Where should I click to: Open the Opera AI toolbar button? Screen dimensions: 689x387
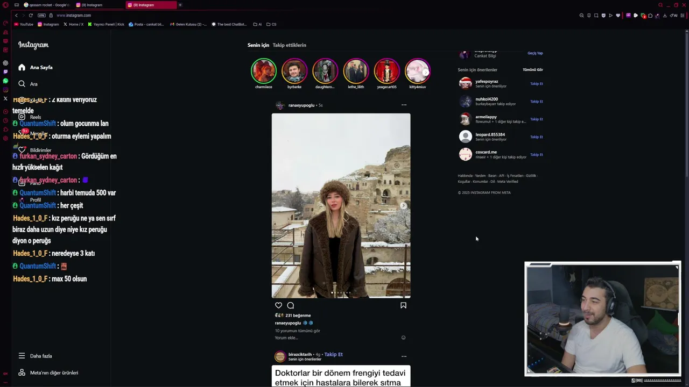(x=673, y=15)
